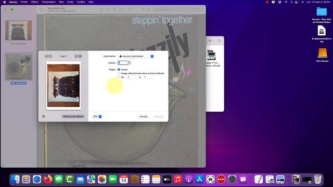Click the 'de' start page field
Viewport: 333px width, 187px height.
(x=132, y=77)
